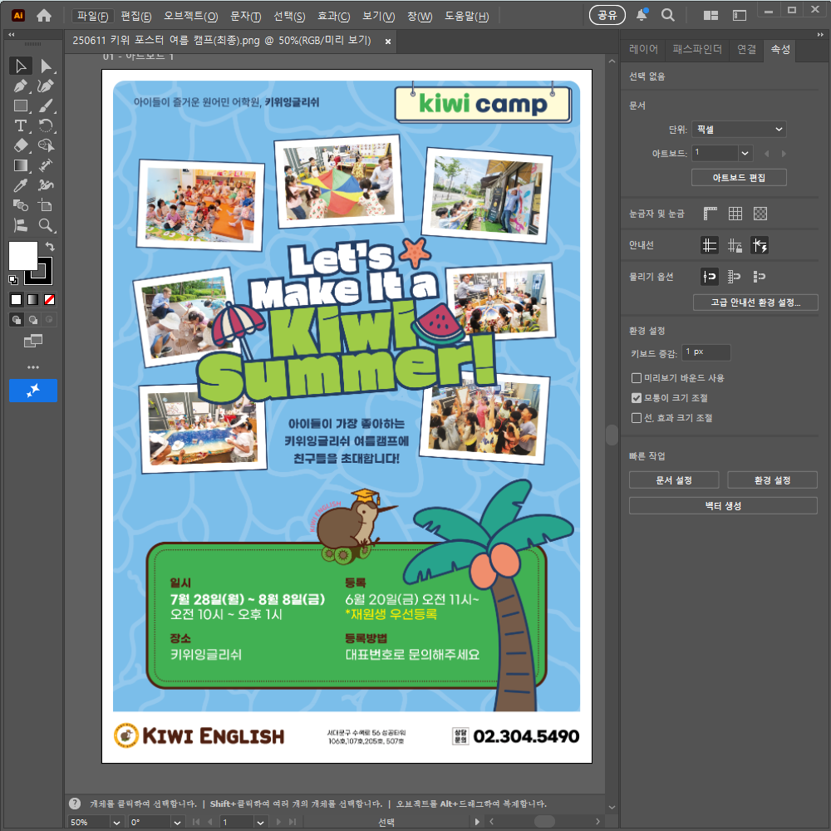The image size is (831, 831).
Task: Select the Direct Selection tool
Action: tap(47, 66)
